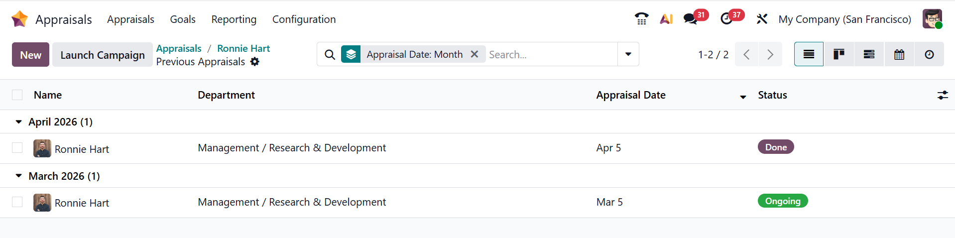Open the conversations messages icon
This screenshot has width=955, height=238.
tap(690, 19)
